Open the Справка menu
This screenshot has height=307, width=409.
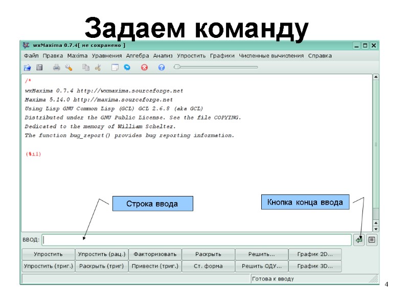click(320, 56)
